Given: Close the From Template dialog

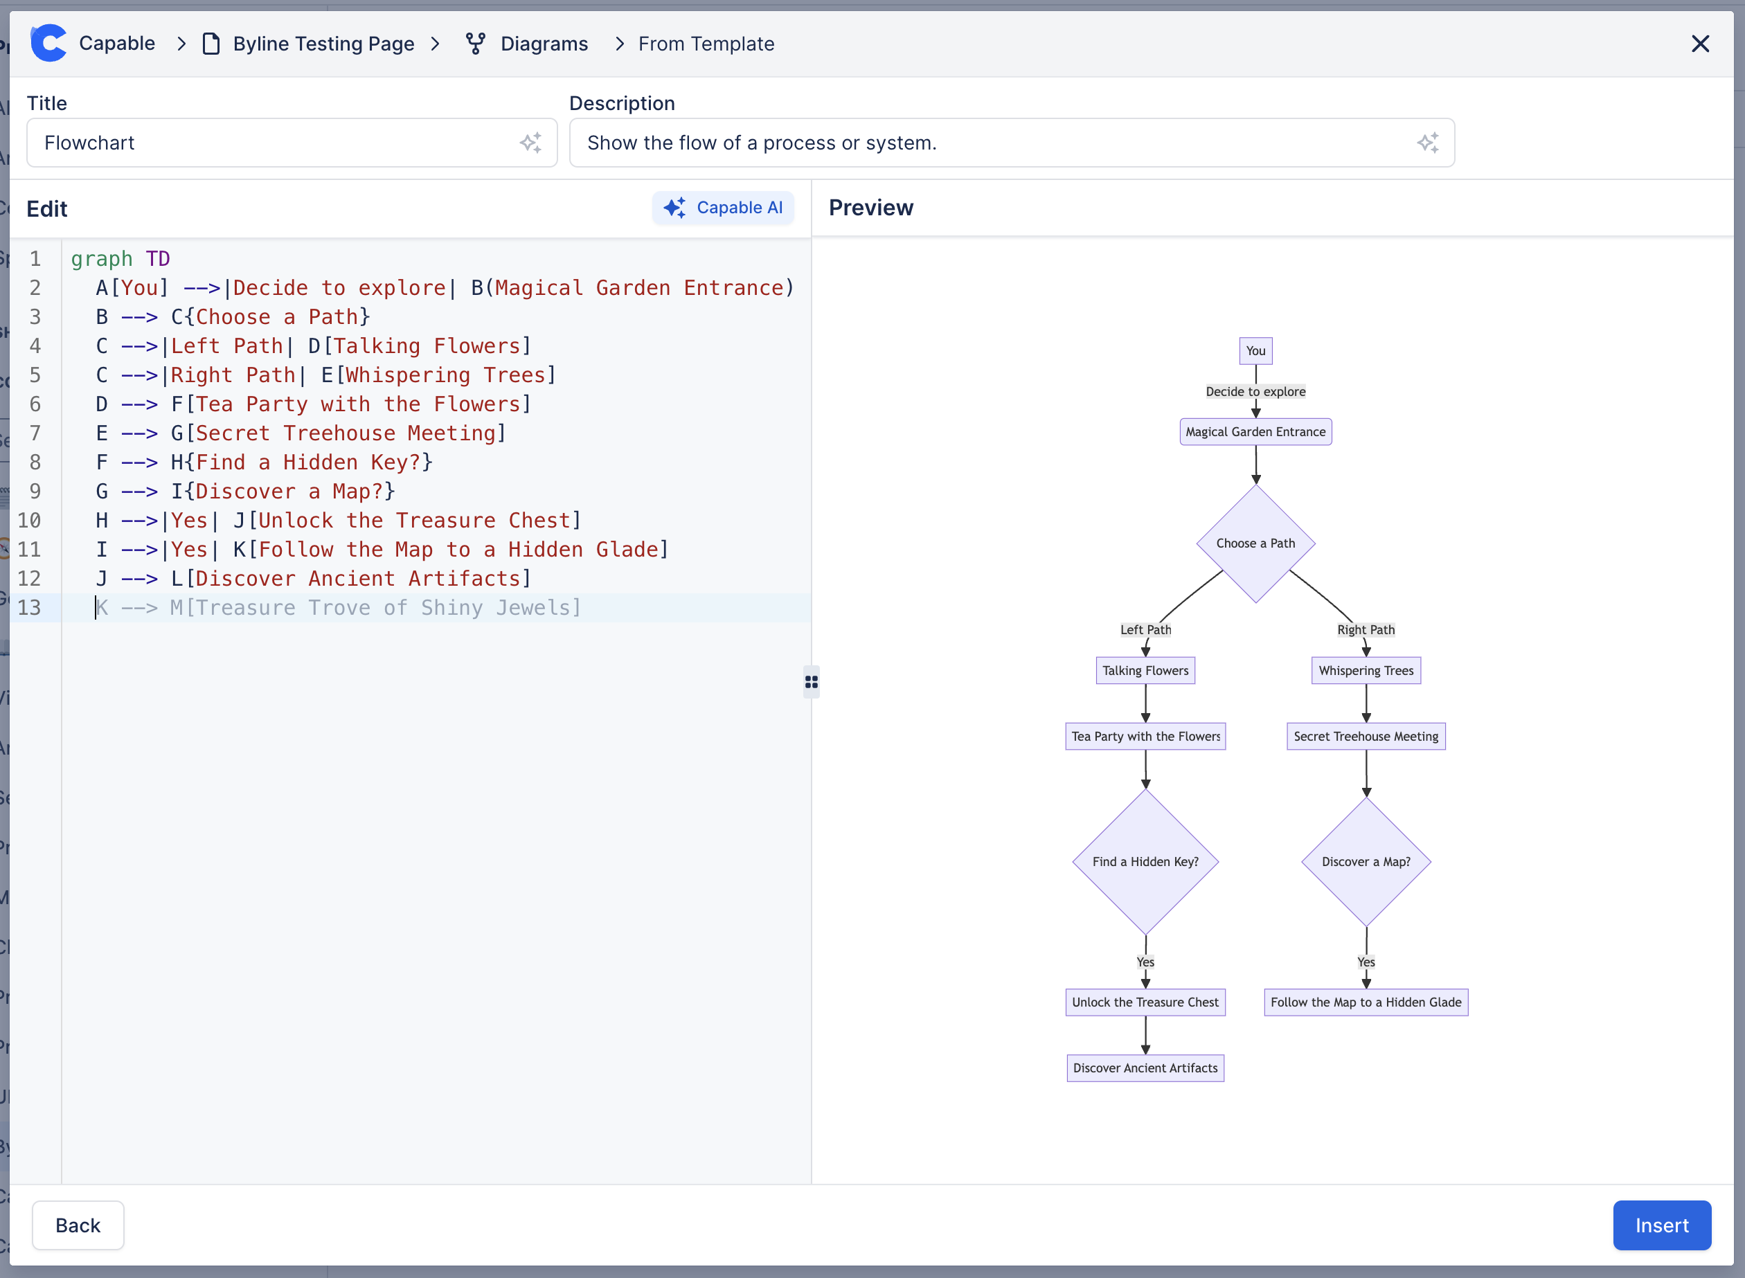Looking at the screenshot, I should (x=1699, y=44).
